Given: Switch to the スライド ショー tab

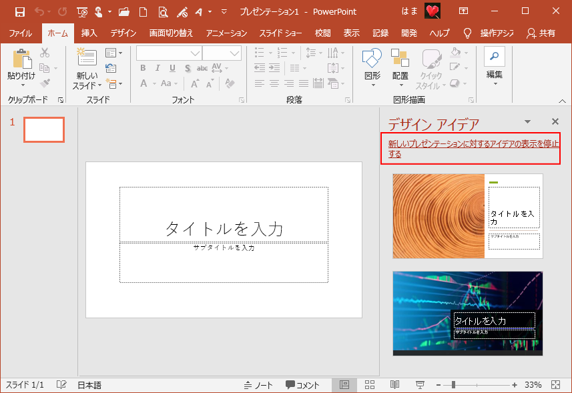Looking at the screenshot, I should pos(280,33).
